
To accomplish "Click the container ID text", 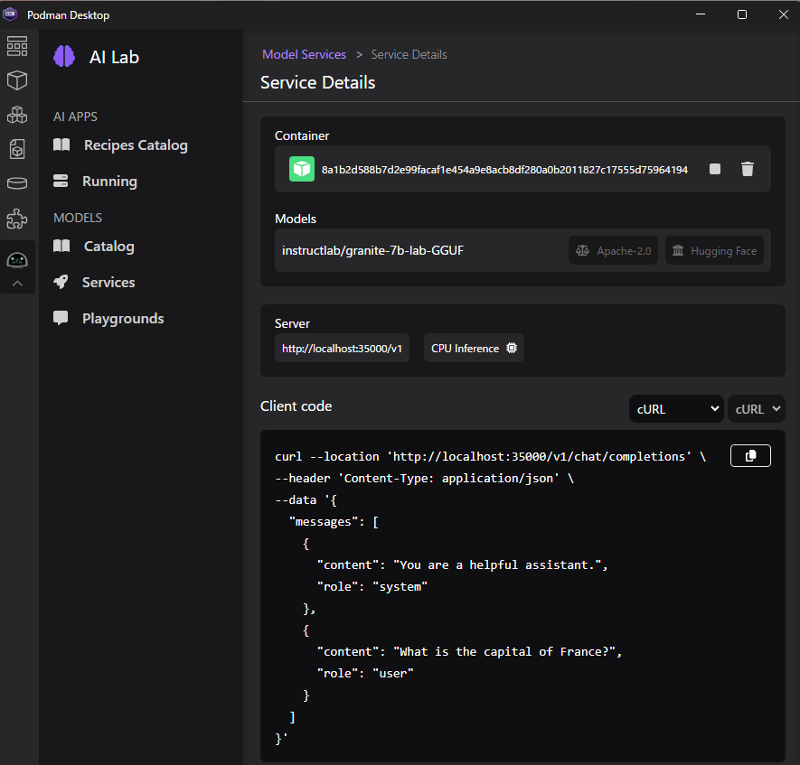I will pos(504,170).
